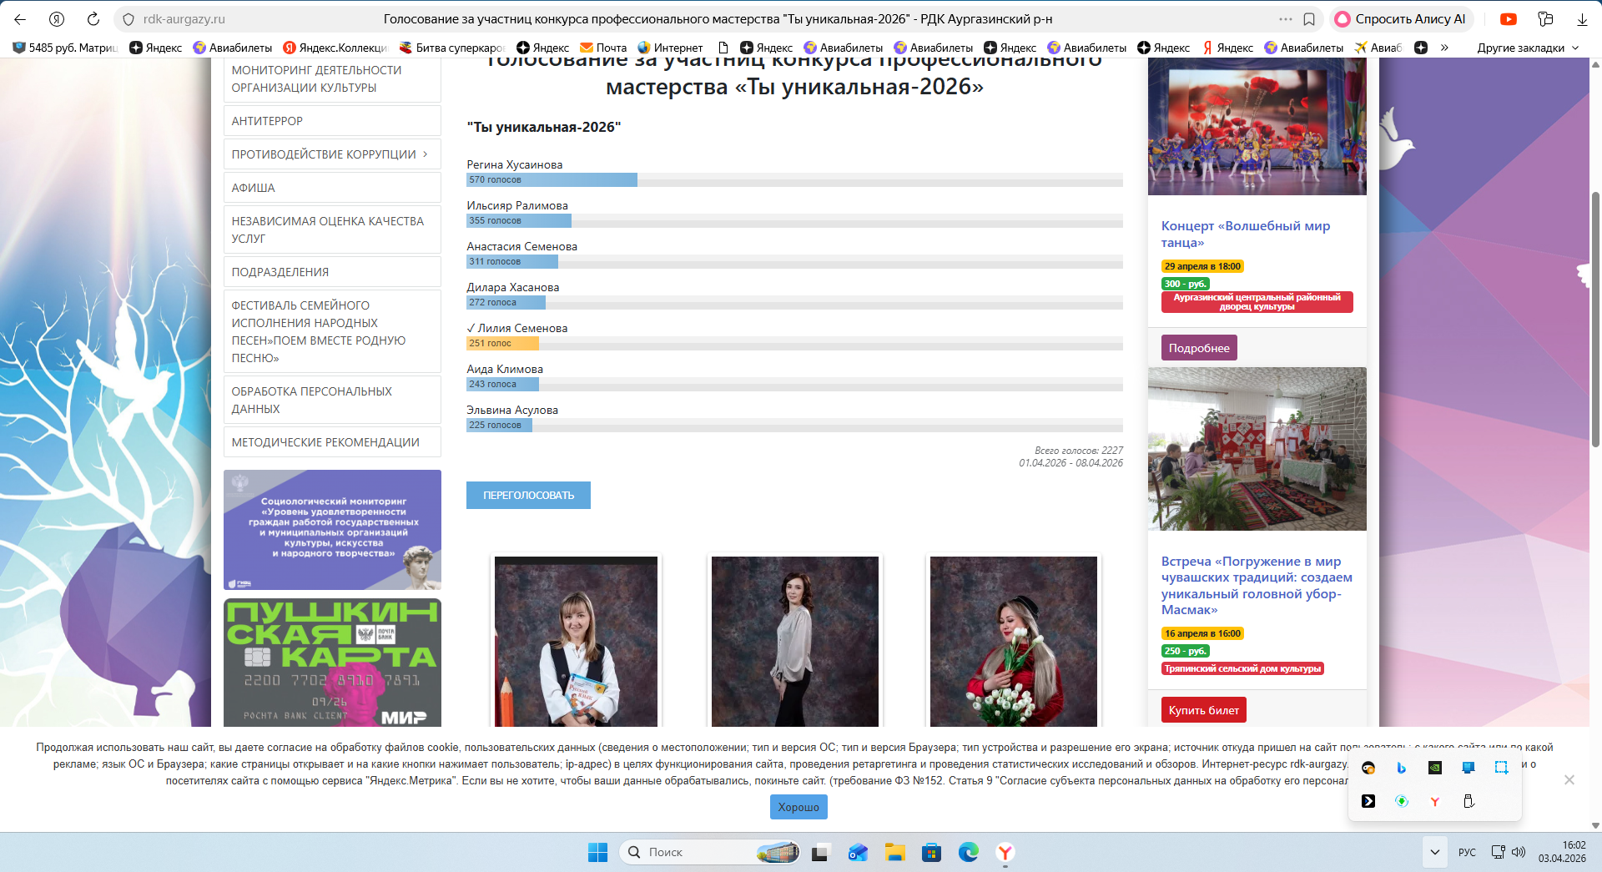
Task: Bookmark this page with the bookmark icon
Action: point(1309,19)
